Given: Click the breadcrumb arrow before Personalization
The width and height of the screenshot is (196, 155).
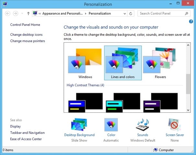Looking at the screenshot, I should point(86,14).
